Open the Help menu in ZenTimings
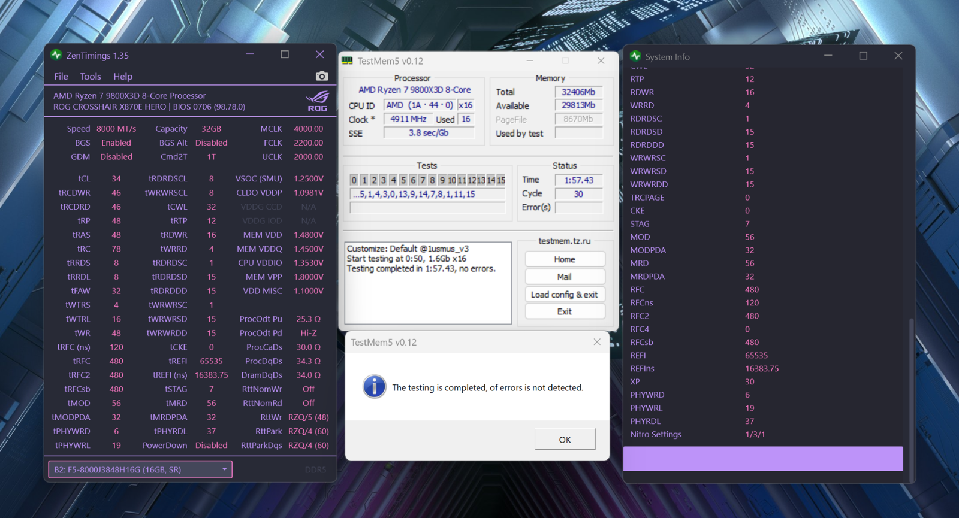Image resolution: width=959 pixels, height=518 pixels. point(123,77)
